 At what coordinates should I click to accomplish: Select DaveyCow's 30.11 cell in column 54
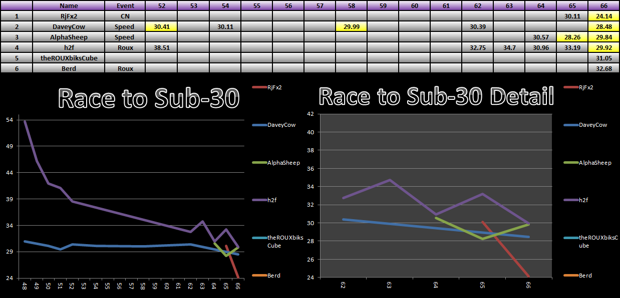(x=224, y=26)
